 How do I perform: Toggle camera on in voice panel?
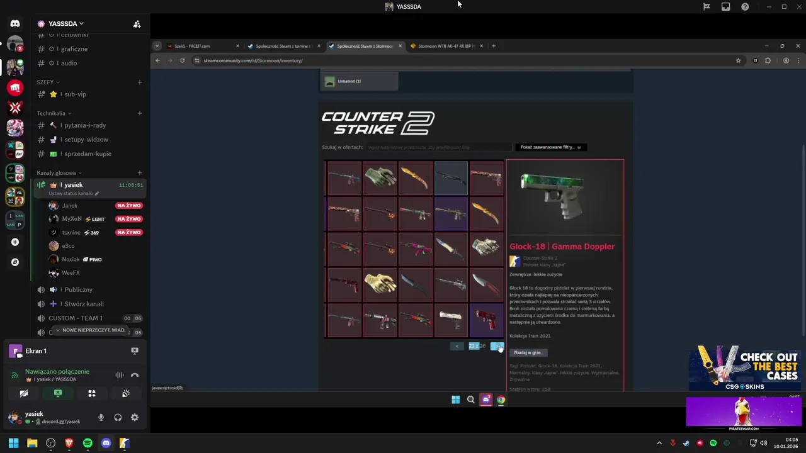[x=24, y=394]
